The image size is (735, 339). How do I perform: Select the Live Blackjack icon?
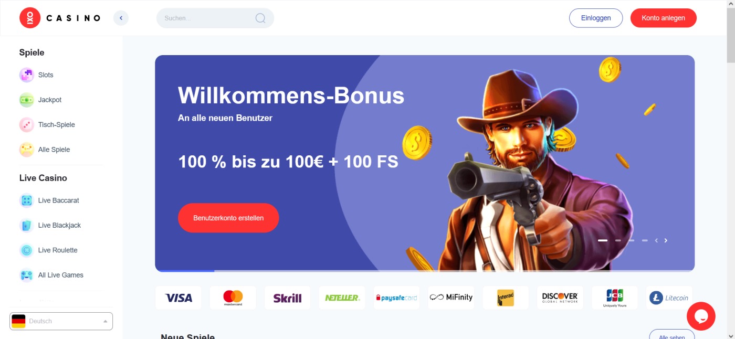27,225
